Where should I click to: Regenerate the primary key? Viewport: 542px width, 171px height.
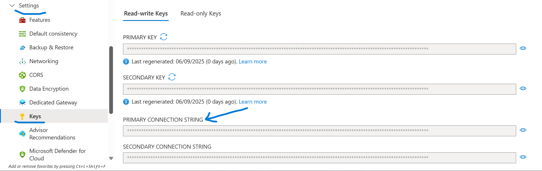click(164, 37)
